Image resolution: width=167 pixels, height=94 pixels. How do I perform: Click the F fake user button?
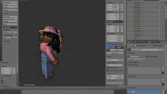(162, 50)
